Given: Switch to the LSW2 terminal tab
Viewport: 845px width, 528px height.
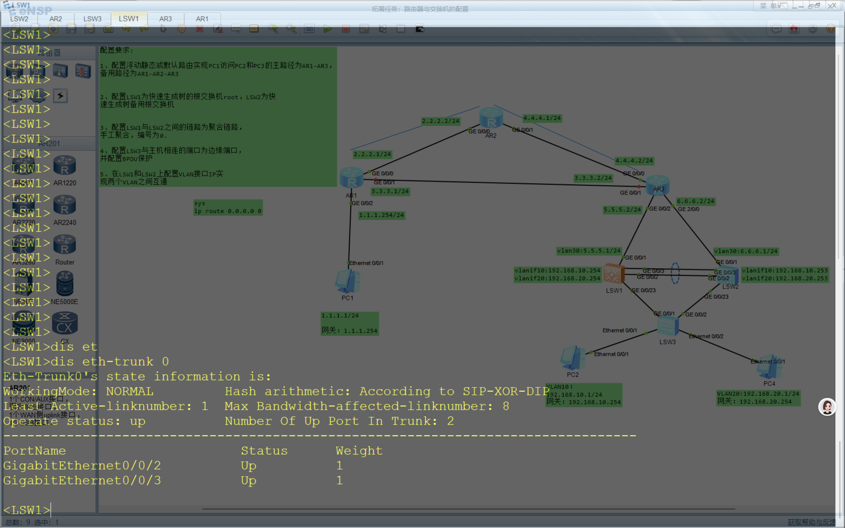Looking at the screenshot, I should (x=19, y=19).
